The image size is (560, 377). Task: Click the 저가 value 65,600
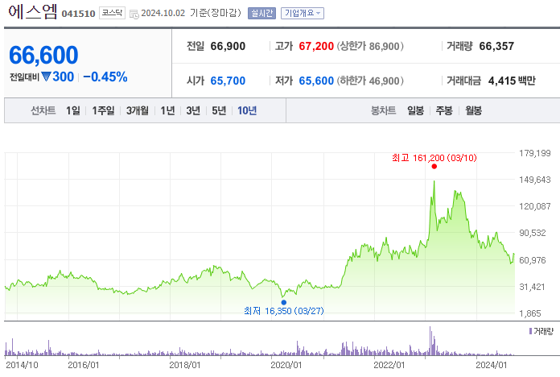coord(316,81)
